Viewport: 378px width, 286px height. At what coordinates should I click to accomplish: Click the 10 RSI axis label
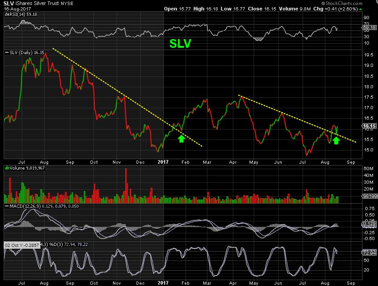tap(367, 43)
